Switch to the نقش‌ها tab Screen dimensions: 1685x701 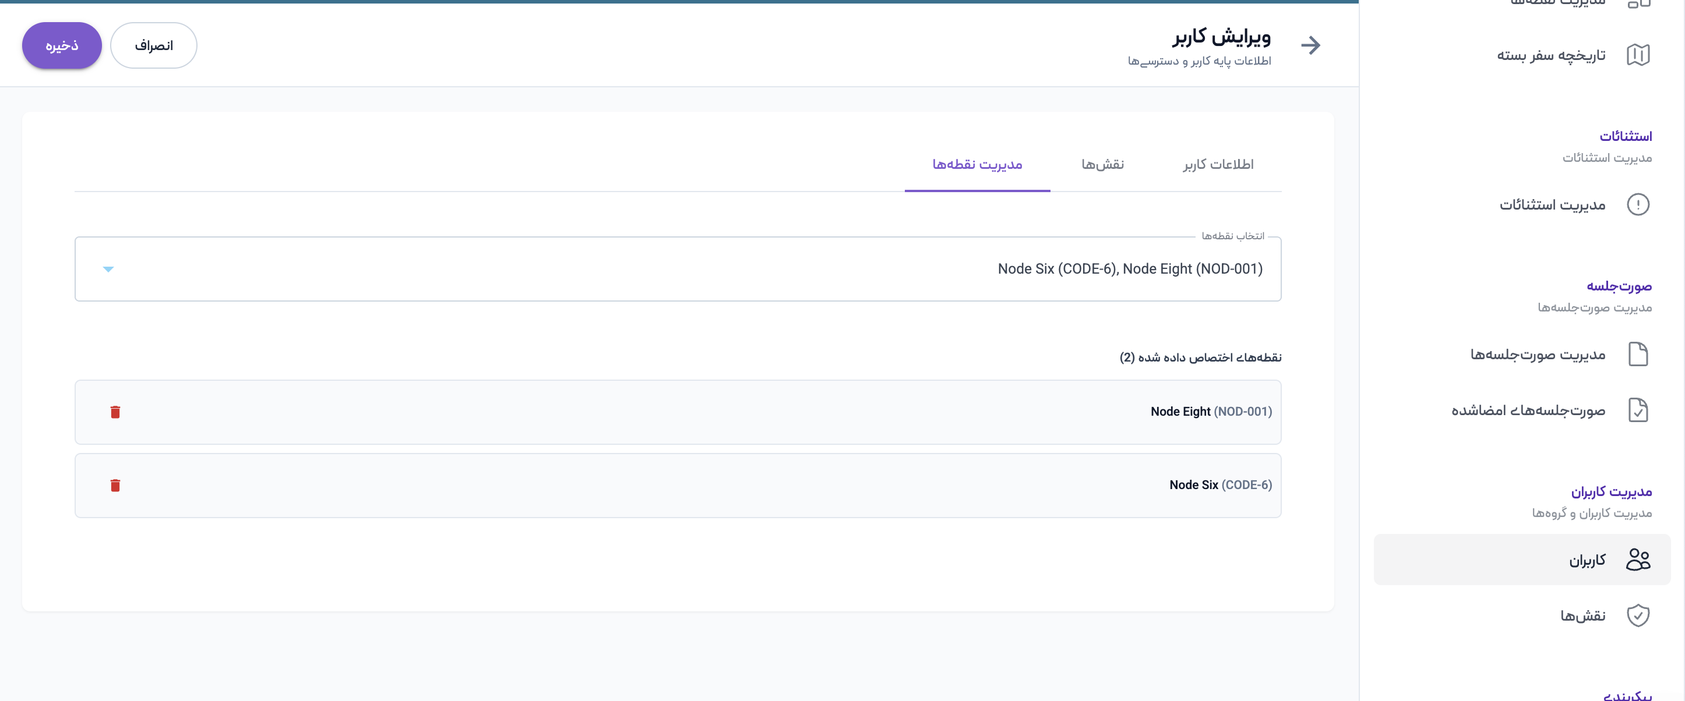1102,164
